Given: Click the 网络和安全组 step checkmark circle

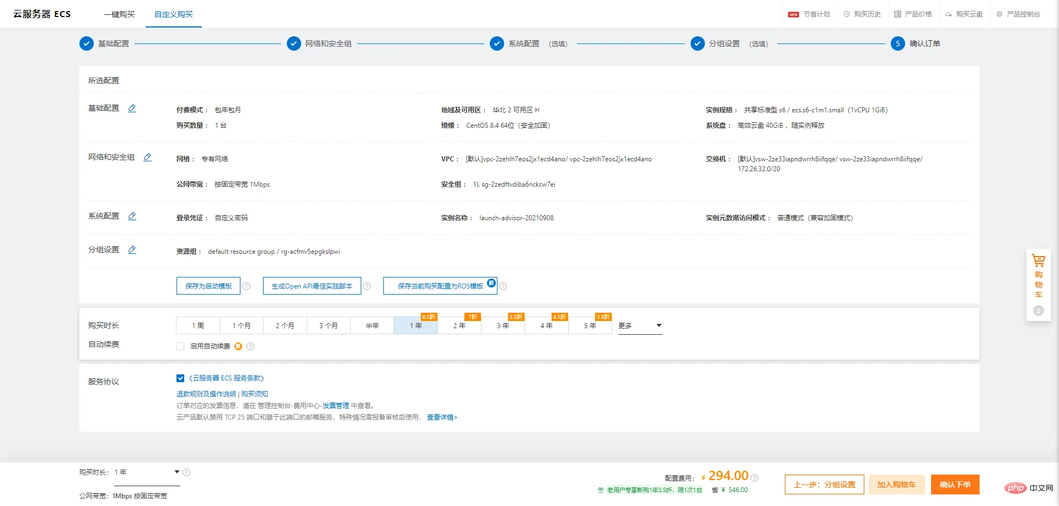Looking at the screenshot, I should [294, 43].
